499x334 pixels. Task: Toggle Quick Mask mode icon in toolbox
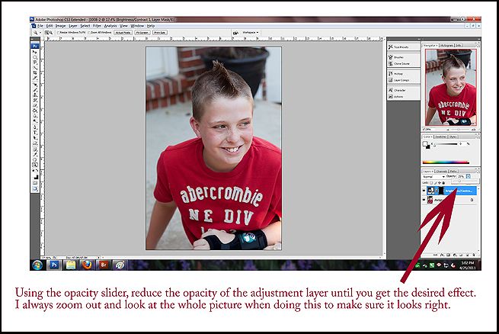[x=35, y=183]
